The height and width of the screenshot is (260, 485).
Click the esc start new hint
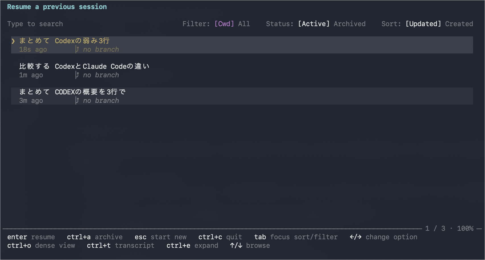160,237
